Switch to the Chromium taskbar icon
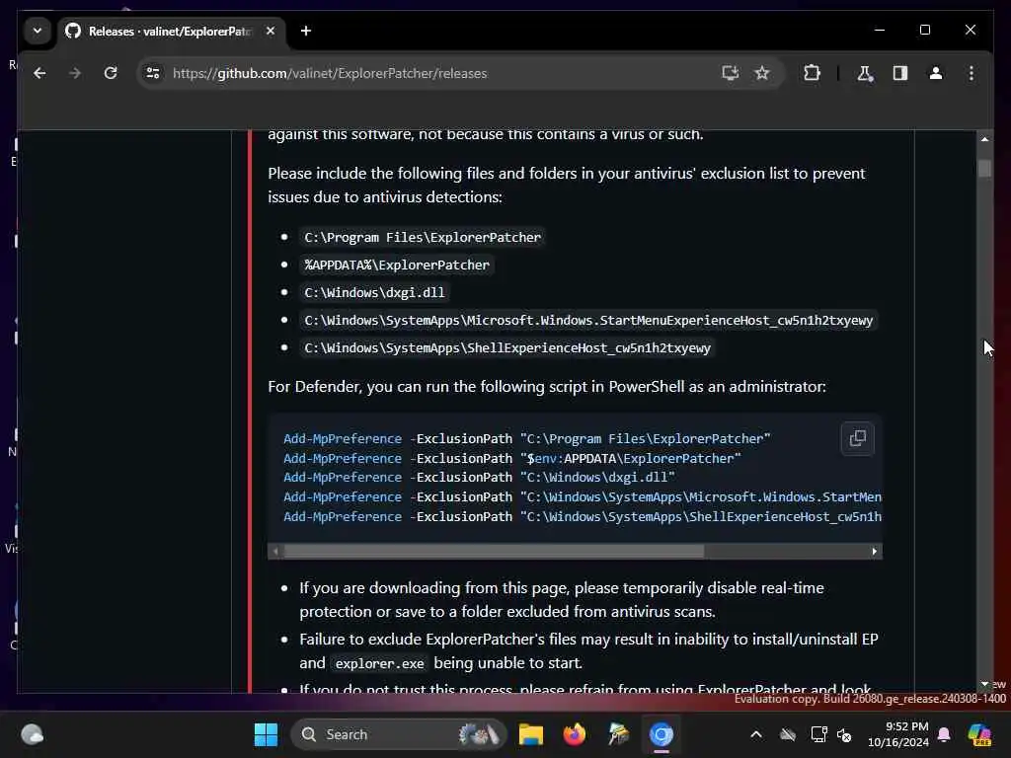This screenshot has width=1011, height=758. [661, 734]
